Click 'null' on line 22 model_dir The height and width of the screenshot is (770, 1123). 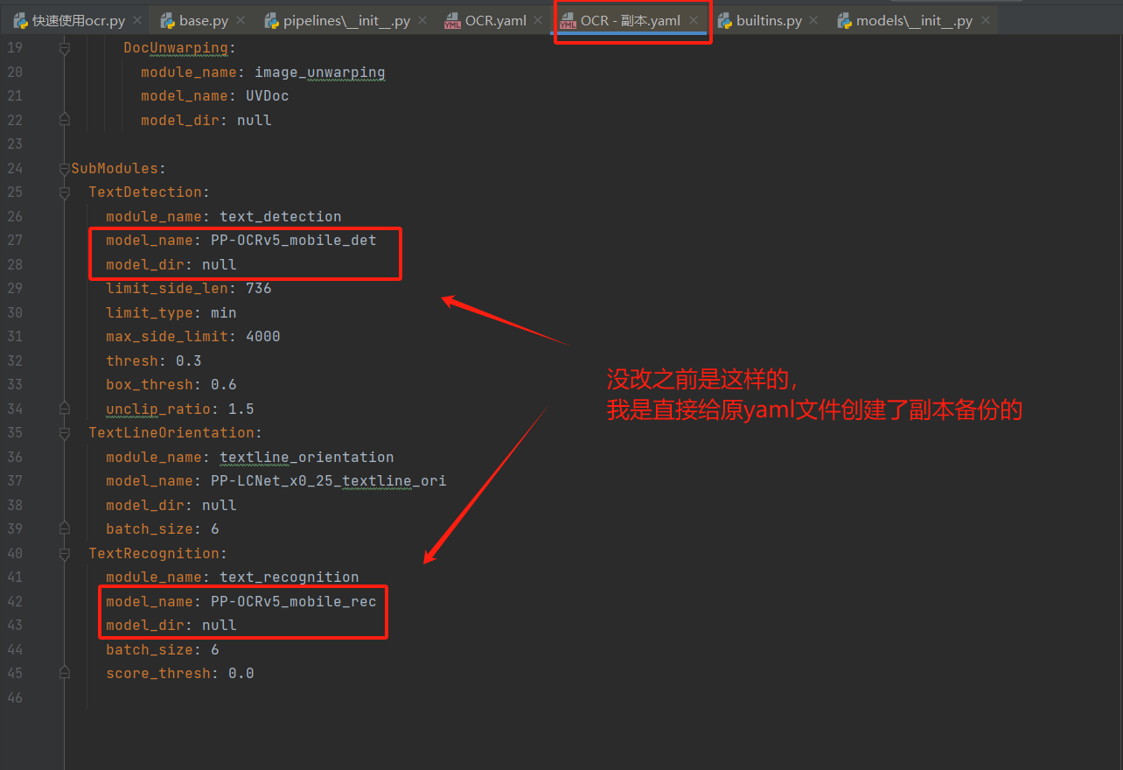[254, 120]
